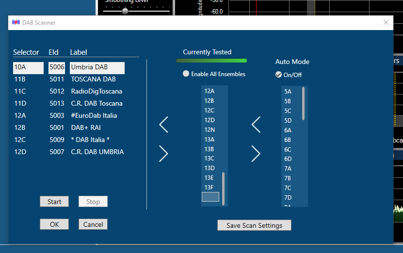Cancel the DAB Scanner dialog
Image resolution: width=403 pixels, height=253 pixels.
coord(93,224)
